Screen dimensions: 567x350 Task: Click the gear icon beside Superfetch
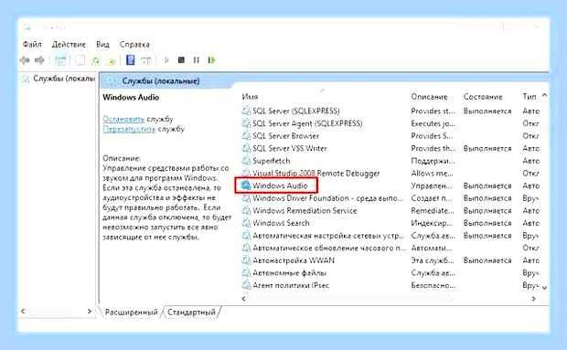[246, 161]
